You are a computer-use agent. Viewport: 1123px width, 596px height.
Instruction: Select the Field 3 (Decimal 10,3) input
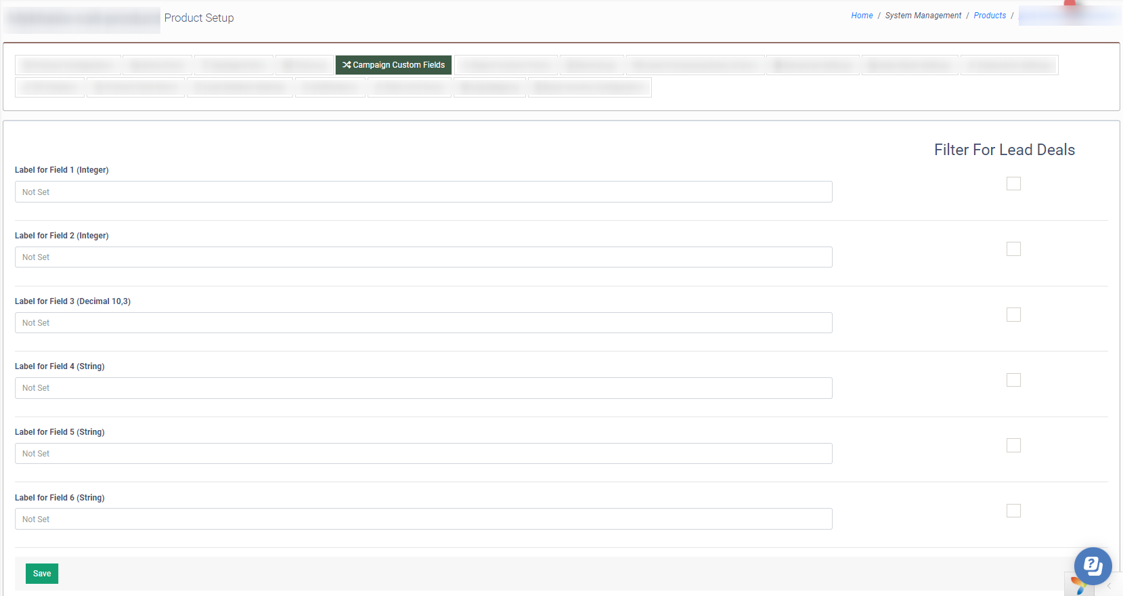[x=423, y=323]
